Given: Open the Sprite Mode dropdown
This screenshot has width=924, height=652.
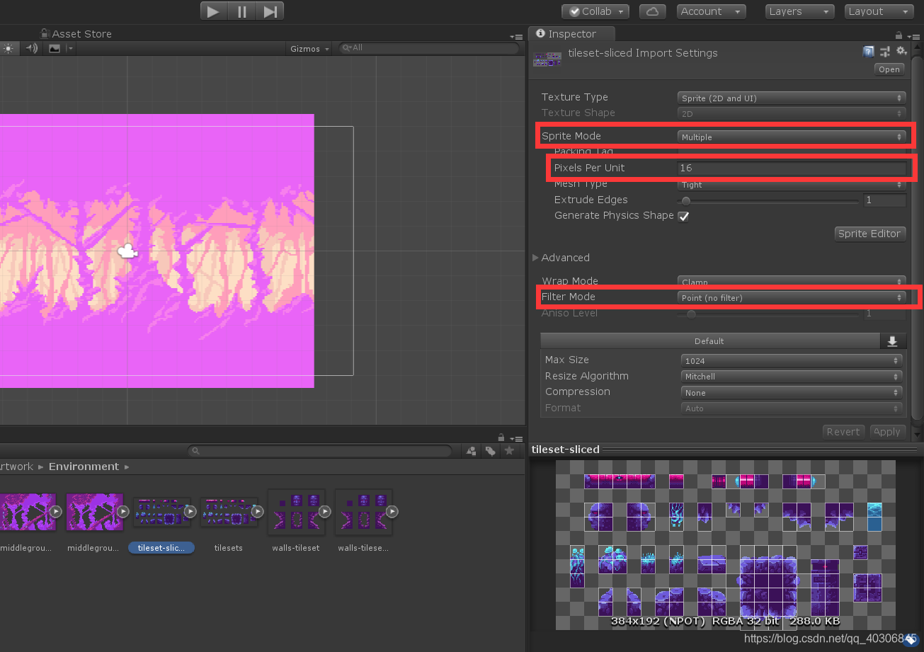Looking at the screenshot, I should [792, 137].
